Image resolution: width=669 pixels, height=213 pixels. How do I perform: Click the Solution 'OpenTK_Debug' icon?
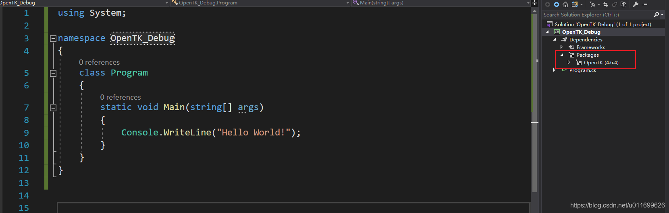550,24
